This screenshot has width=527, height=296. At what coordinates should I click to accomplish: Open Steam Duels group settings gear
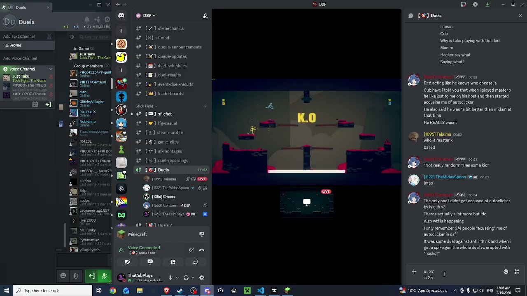107,19
